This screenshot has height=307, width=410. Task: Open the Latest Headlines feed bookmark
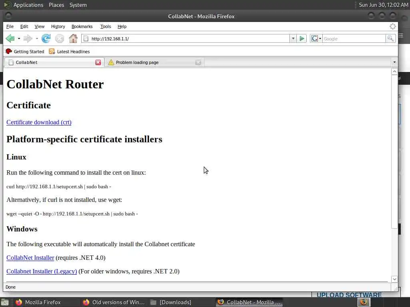(x=69, y=52)
